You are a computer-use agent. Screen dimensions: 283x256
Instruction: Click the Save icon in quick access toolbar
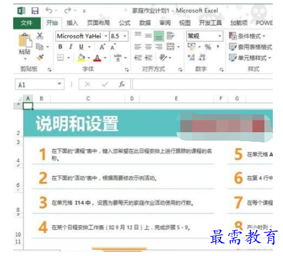tap(35, 11)
